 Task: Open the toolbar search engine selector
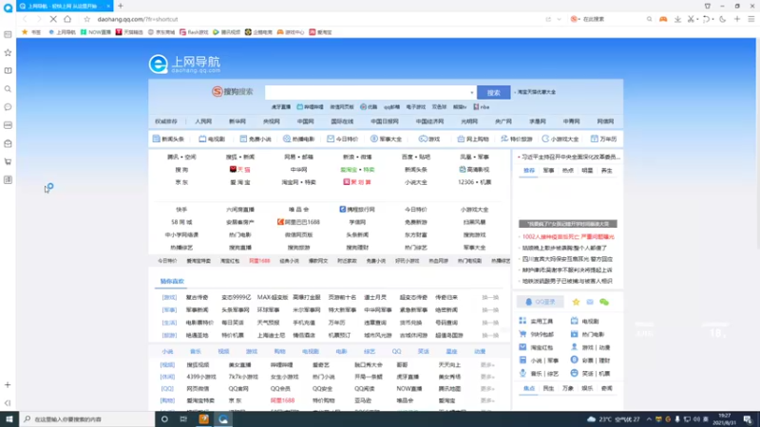click(x=576, y=19)
